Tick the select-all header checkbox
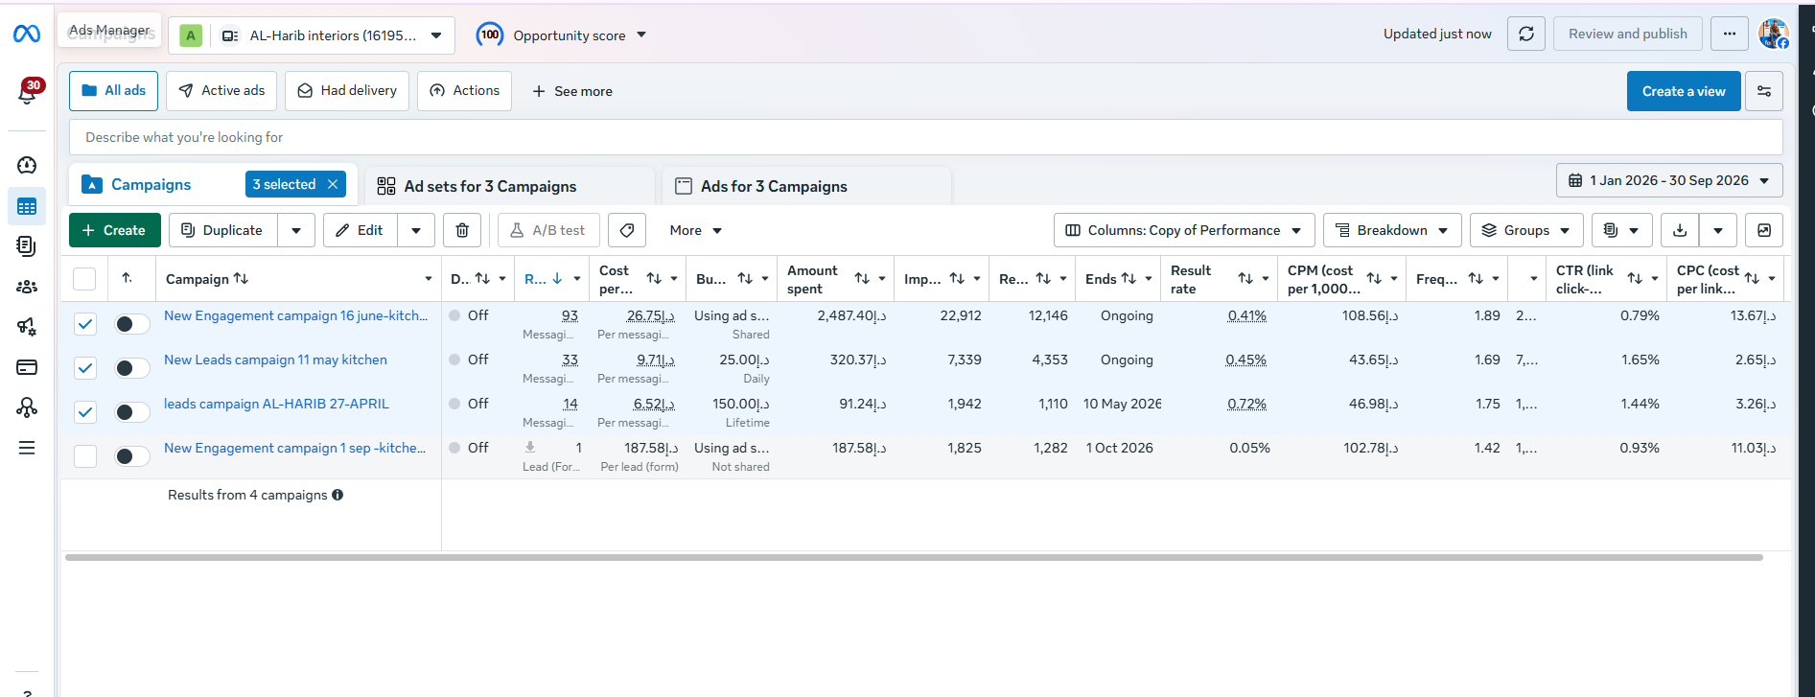1815x697 pixels. coord(84,279)
